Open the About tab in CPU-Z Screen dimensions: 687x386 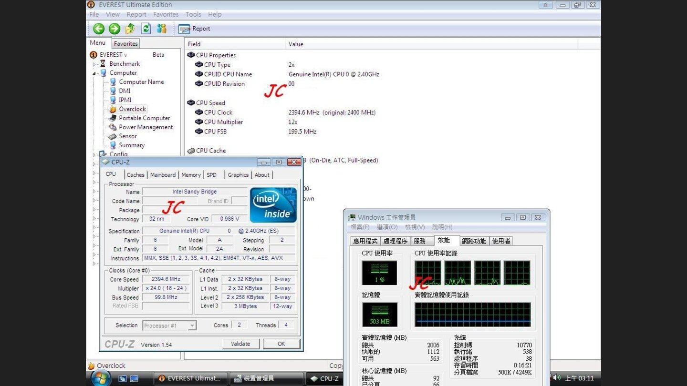[262, 175]
